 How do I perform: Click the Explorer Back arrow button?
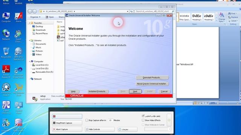(30, 11)
